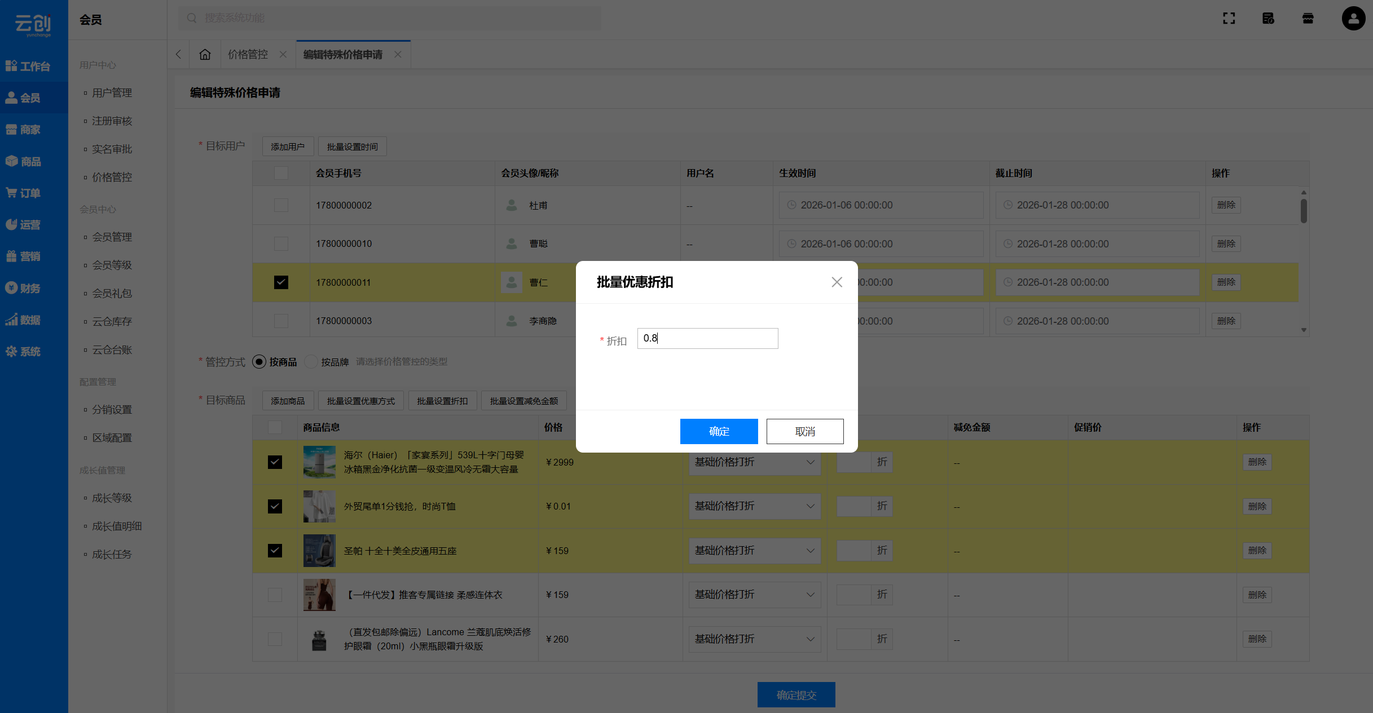Switch to the 价格管控 tab

coord(248,55)
